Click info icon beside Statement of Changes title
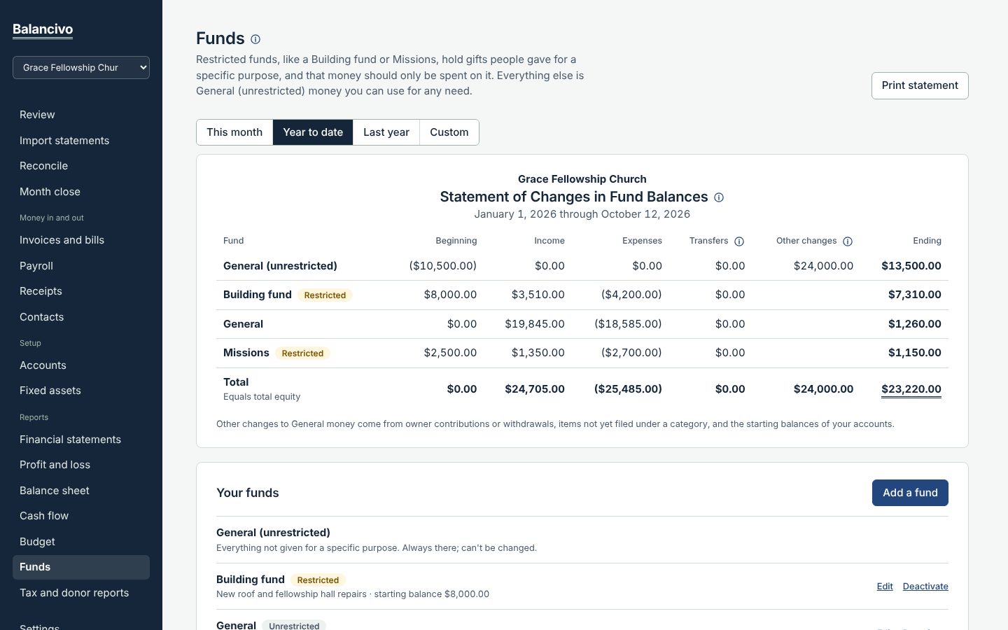This screenshot has height=630, width=1008. [x=719, y=197]
